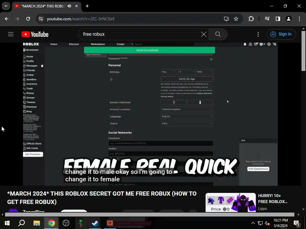Screen dimensions: 306x229
Task: Run the YouTube search
Action: 218,34
